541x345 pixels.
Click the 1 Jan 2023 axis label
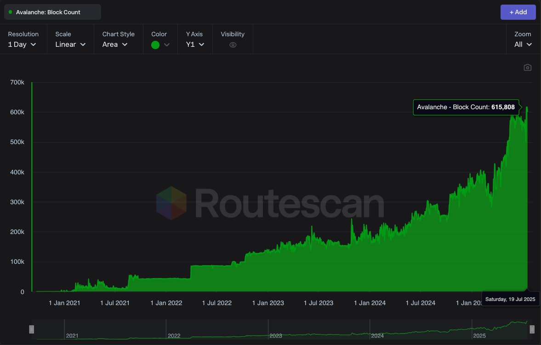268,303
